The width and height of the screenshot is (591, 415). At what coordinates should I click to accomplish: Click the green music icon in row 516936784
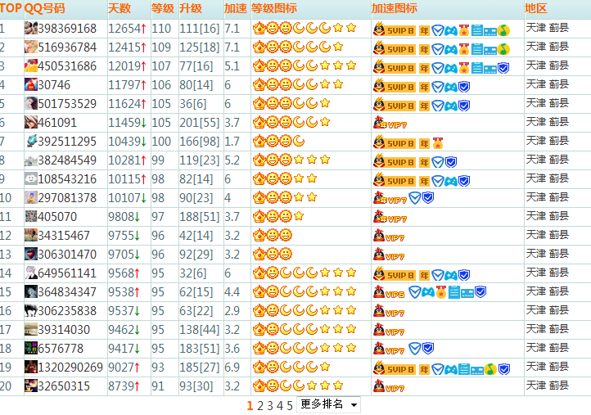point(503,49)
